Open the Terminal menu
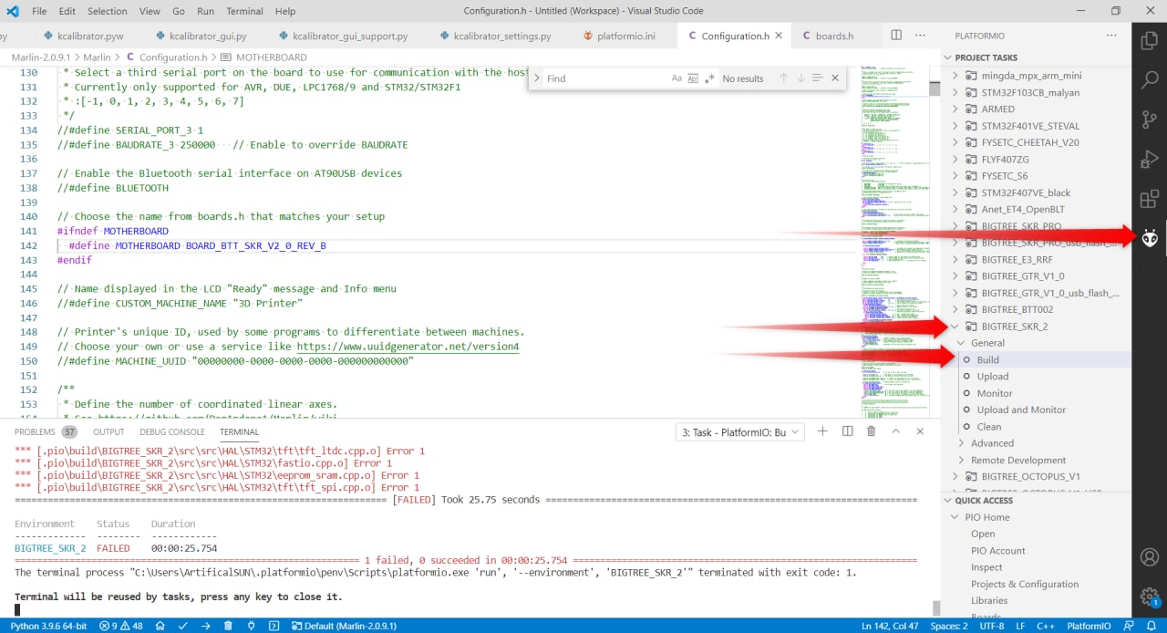This screenshot has height=633, width=1167. [x=244, y=11]
